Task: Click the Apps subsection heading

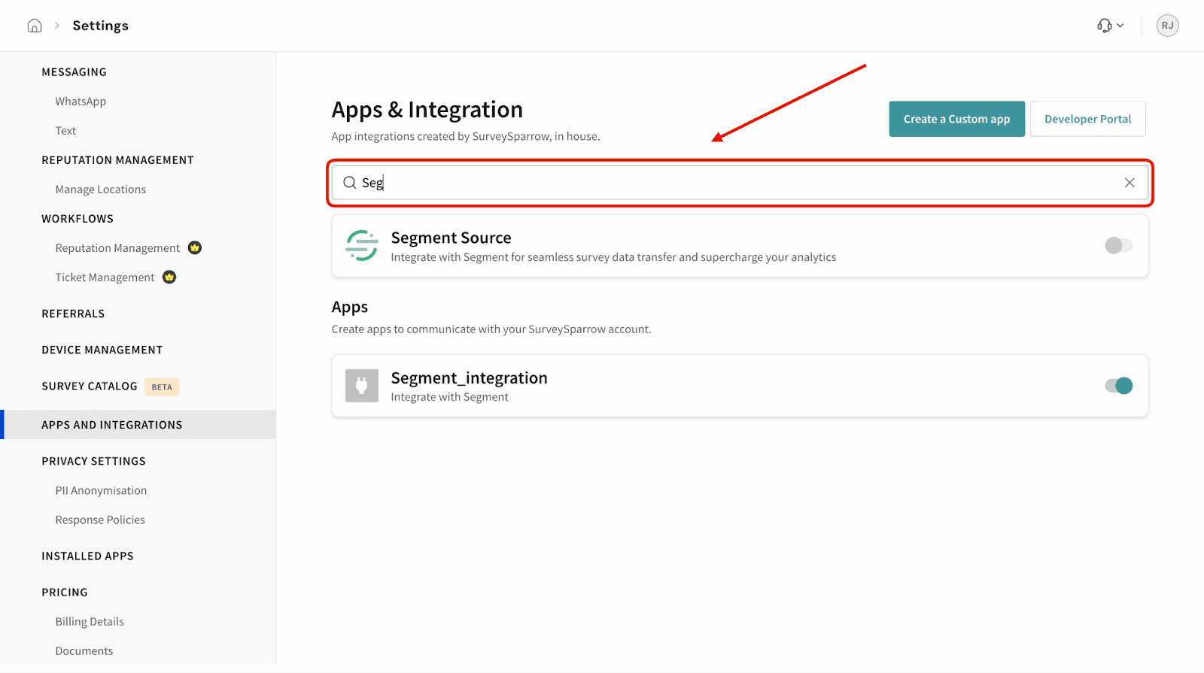Action: pos(350,307)
